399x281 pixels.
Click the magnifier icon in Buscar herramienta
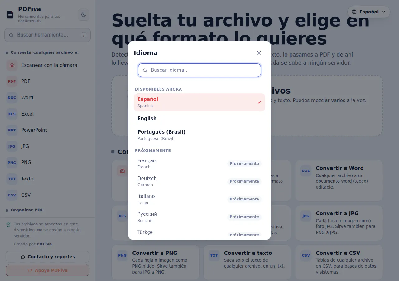click(11, 35)
